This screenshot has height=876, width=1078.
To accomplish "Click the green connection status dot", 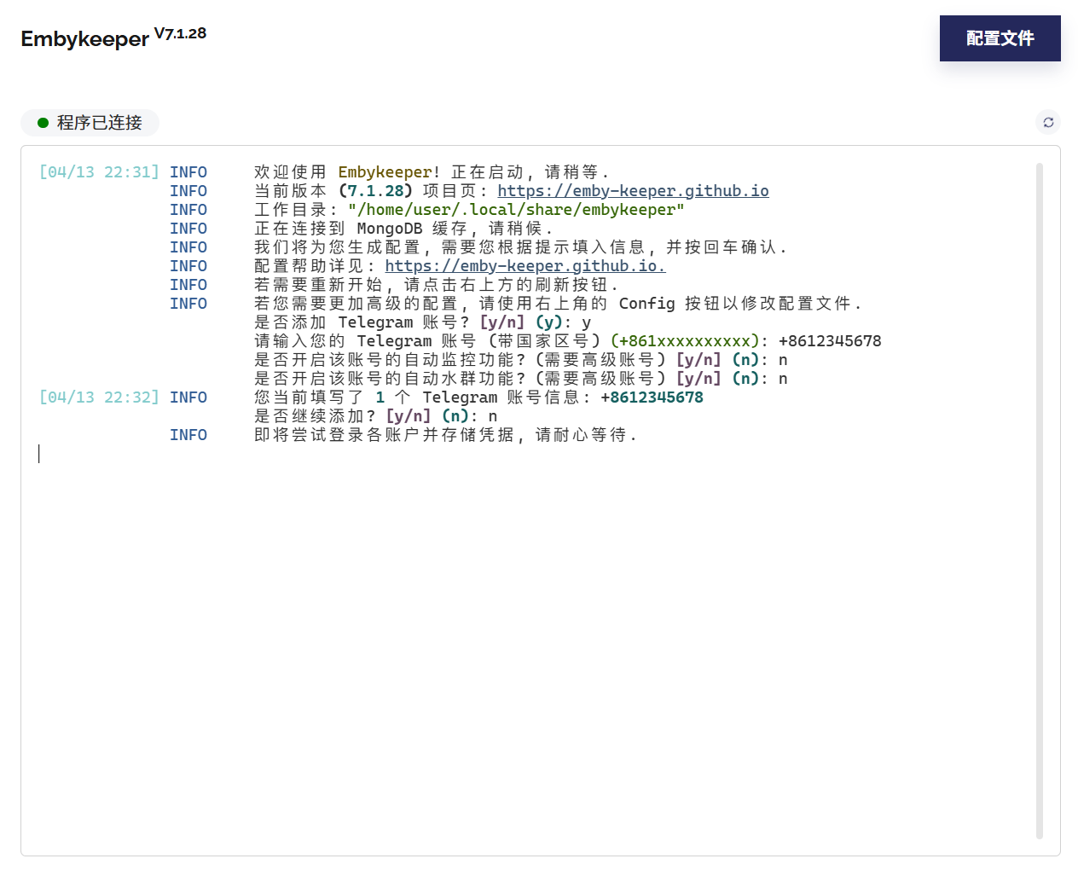I will tap(43, 123).
